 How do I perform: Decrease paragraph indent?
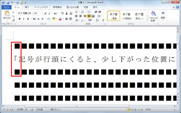click(x=96, y=12)
